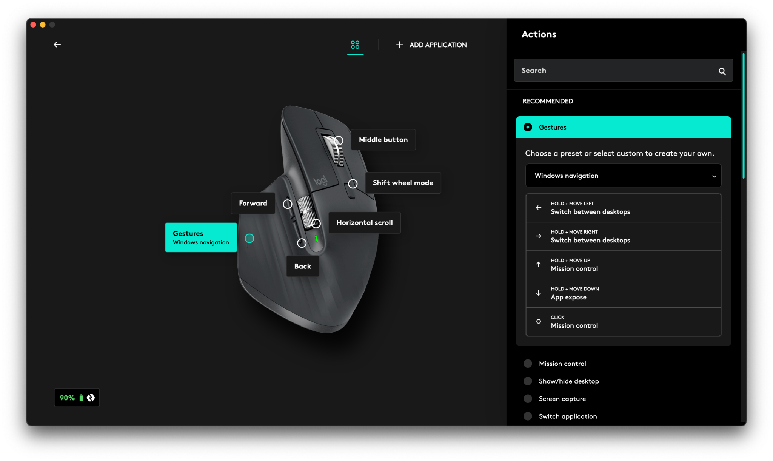Click the Middle button label on mouse
Image resolution: width=773 pixels, height=461 pixels.
pos(382,139)
